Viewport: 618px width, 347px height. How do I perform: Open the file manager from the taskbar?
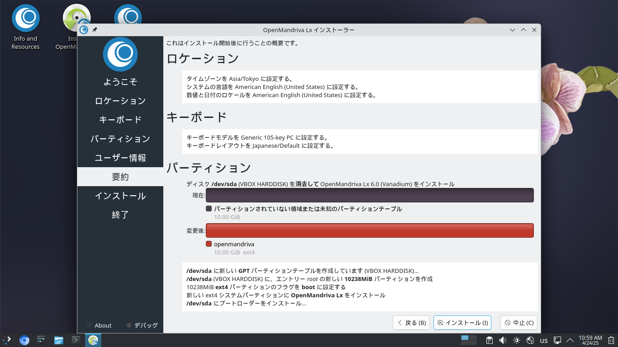(x=59, y=340)
